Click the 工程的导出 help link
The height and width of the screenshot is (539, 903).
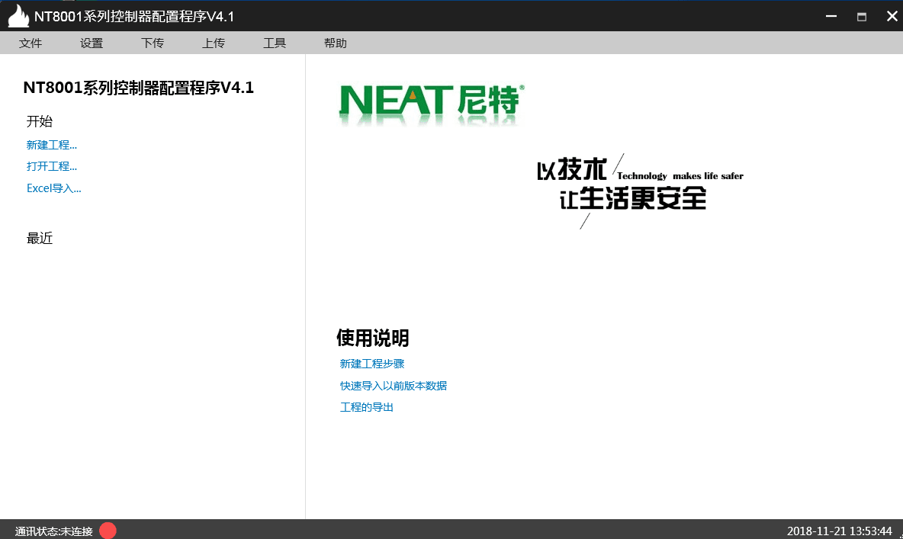367,408
